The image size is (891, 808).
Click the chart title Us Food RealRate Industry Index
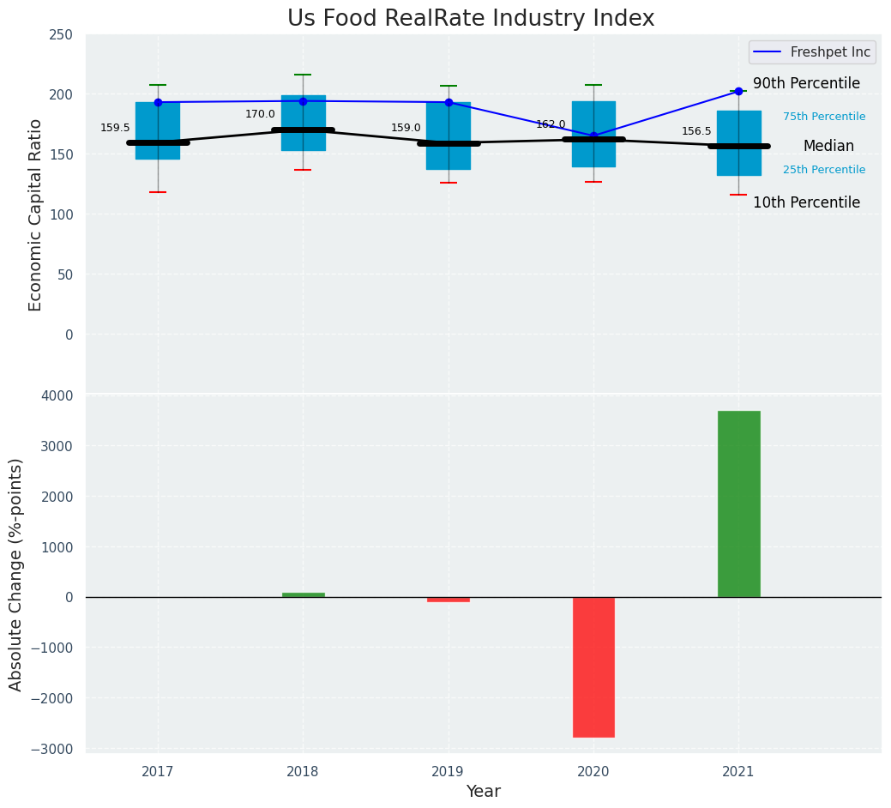point(471,19)
